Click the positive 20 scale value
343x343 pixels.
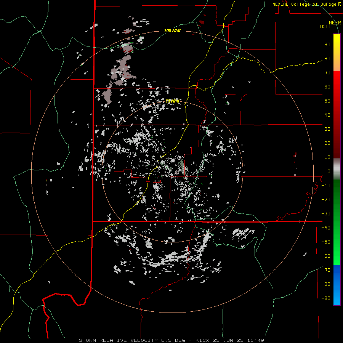[327, 143]
